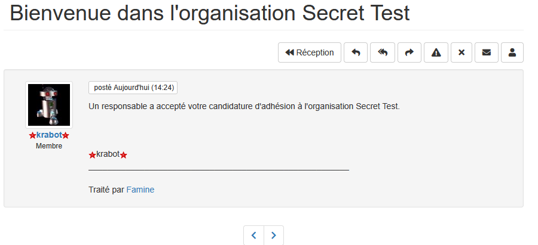
Task: Click the krabot signature in message body
Action: tap(108, 154)
